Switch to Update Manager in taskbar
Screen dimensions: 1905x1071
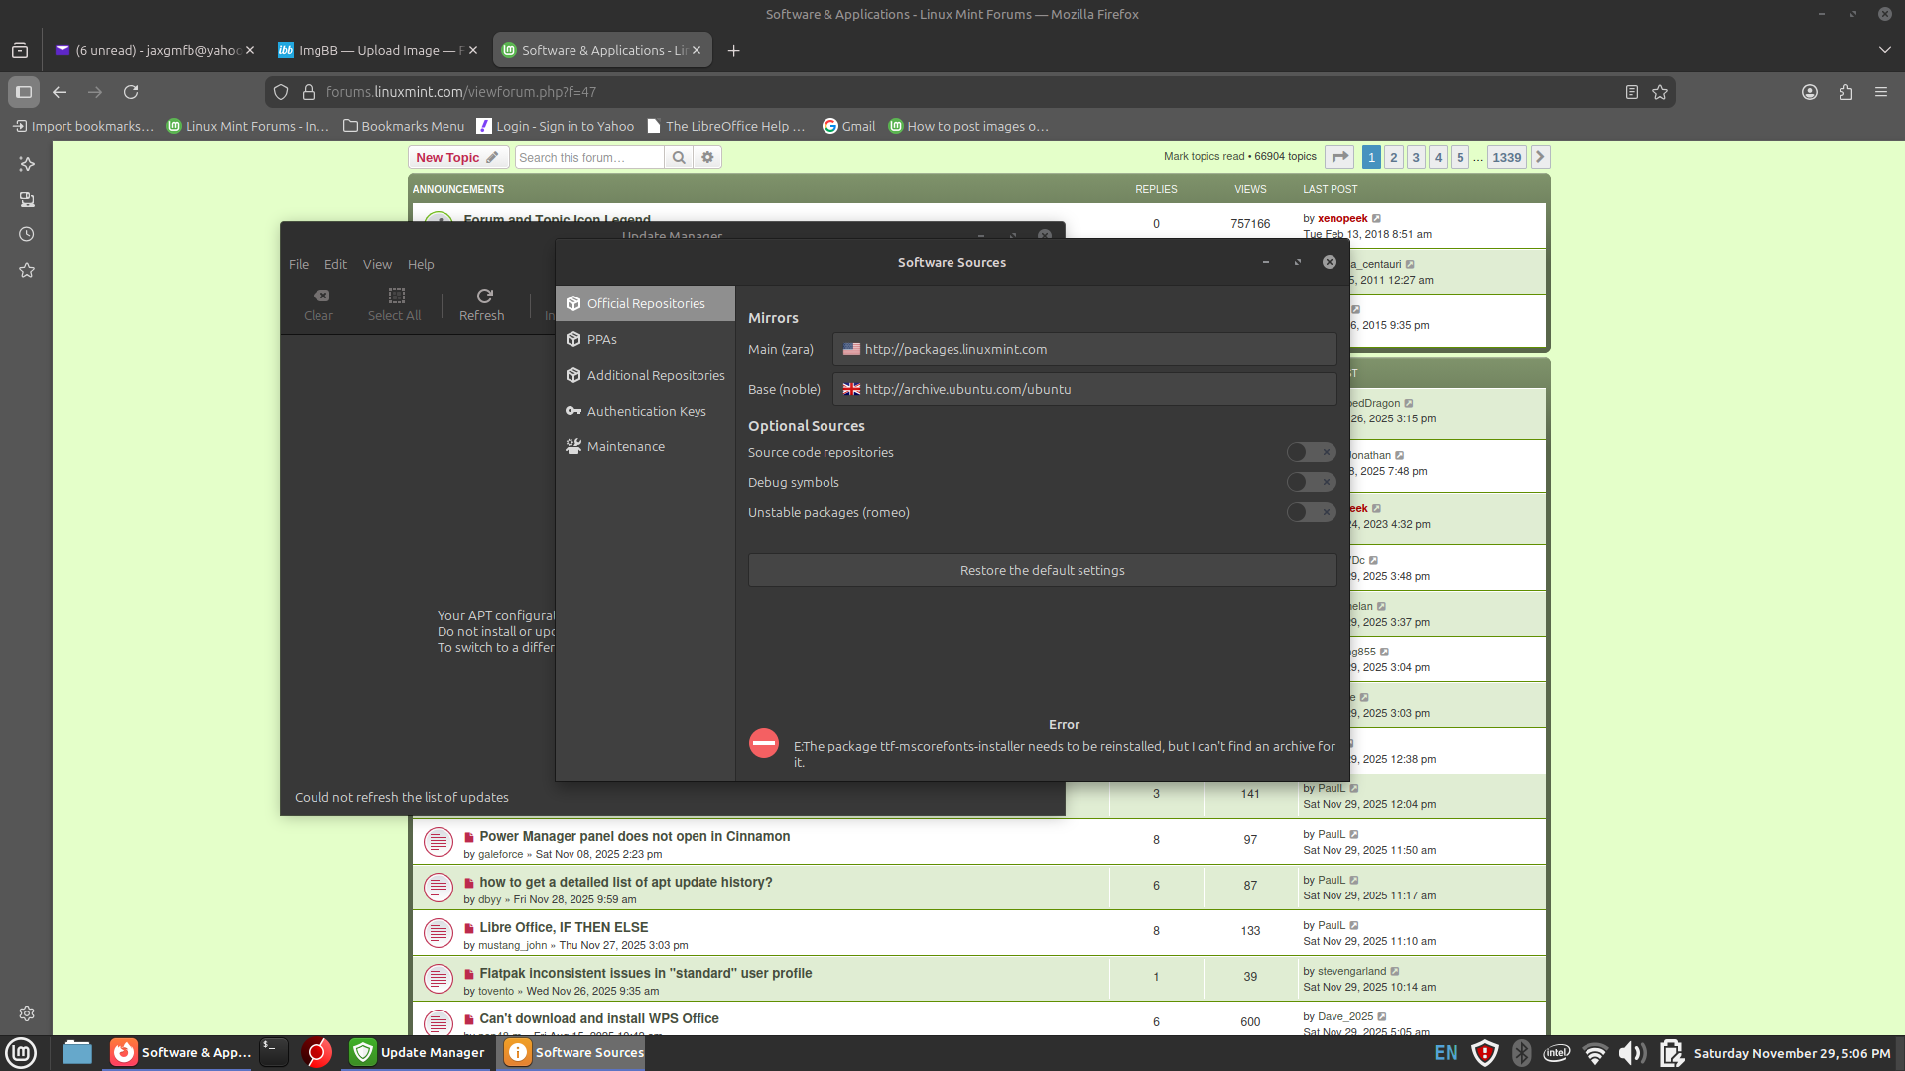coord(419,1052)
